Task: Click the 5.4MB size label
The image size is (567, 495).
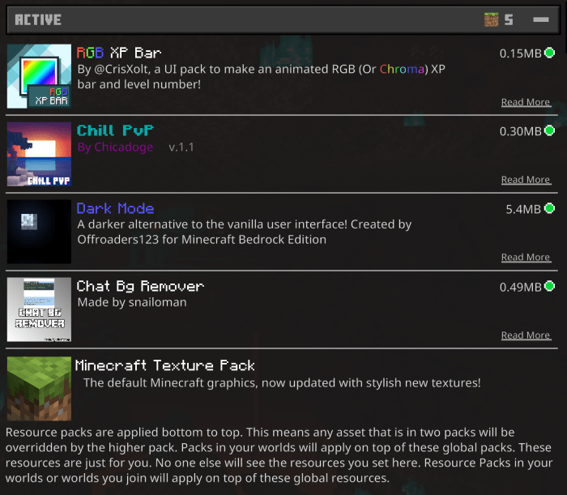Action: pos(523,209)
